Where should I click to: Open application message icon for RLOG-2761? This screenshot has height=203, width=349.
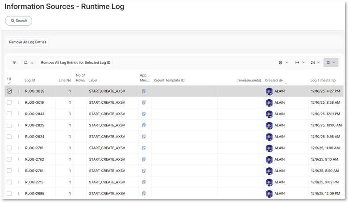[144, 171]
